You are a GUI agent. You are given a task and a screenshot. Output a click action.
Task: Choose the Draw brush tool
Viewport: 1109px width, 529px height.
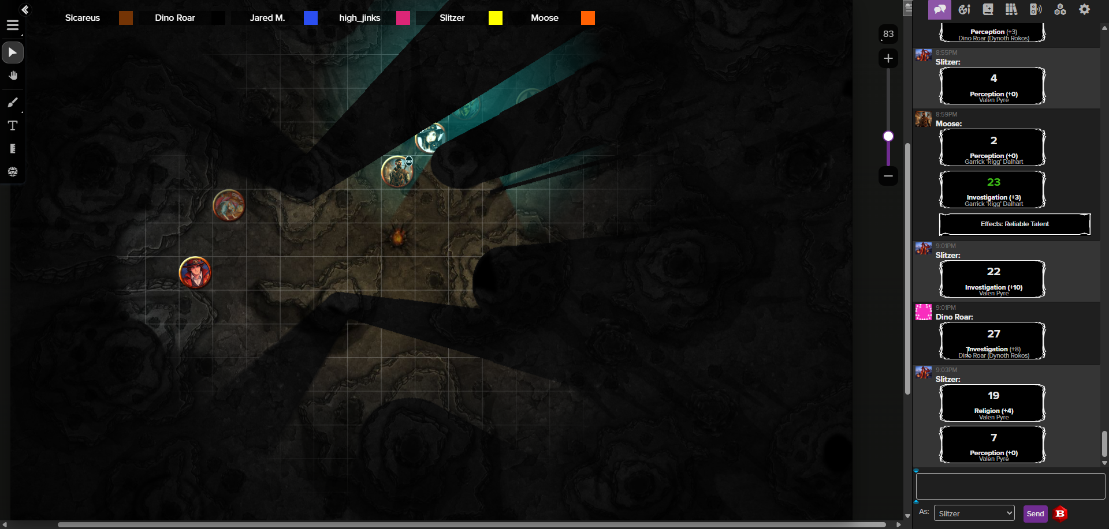13,103
